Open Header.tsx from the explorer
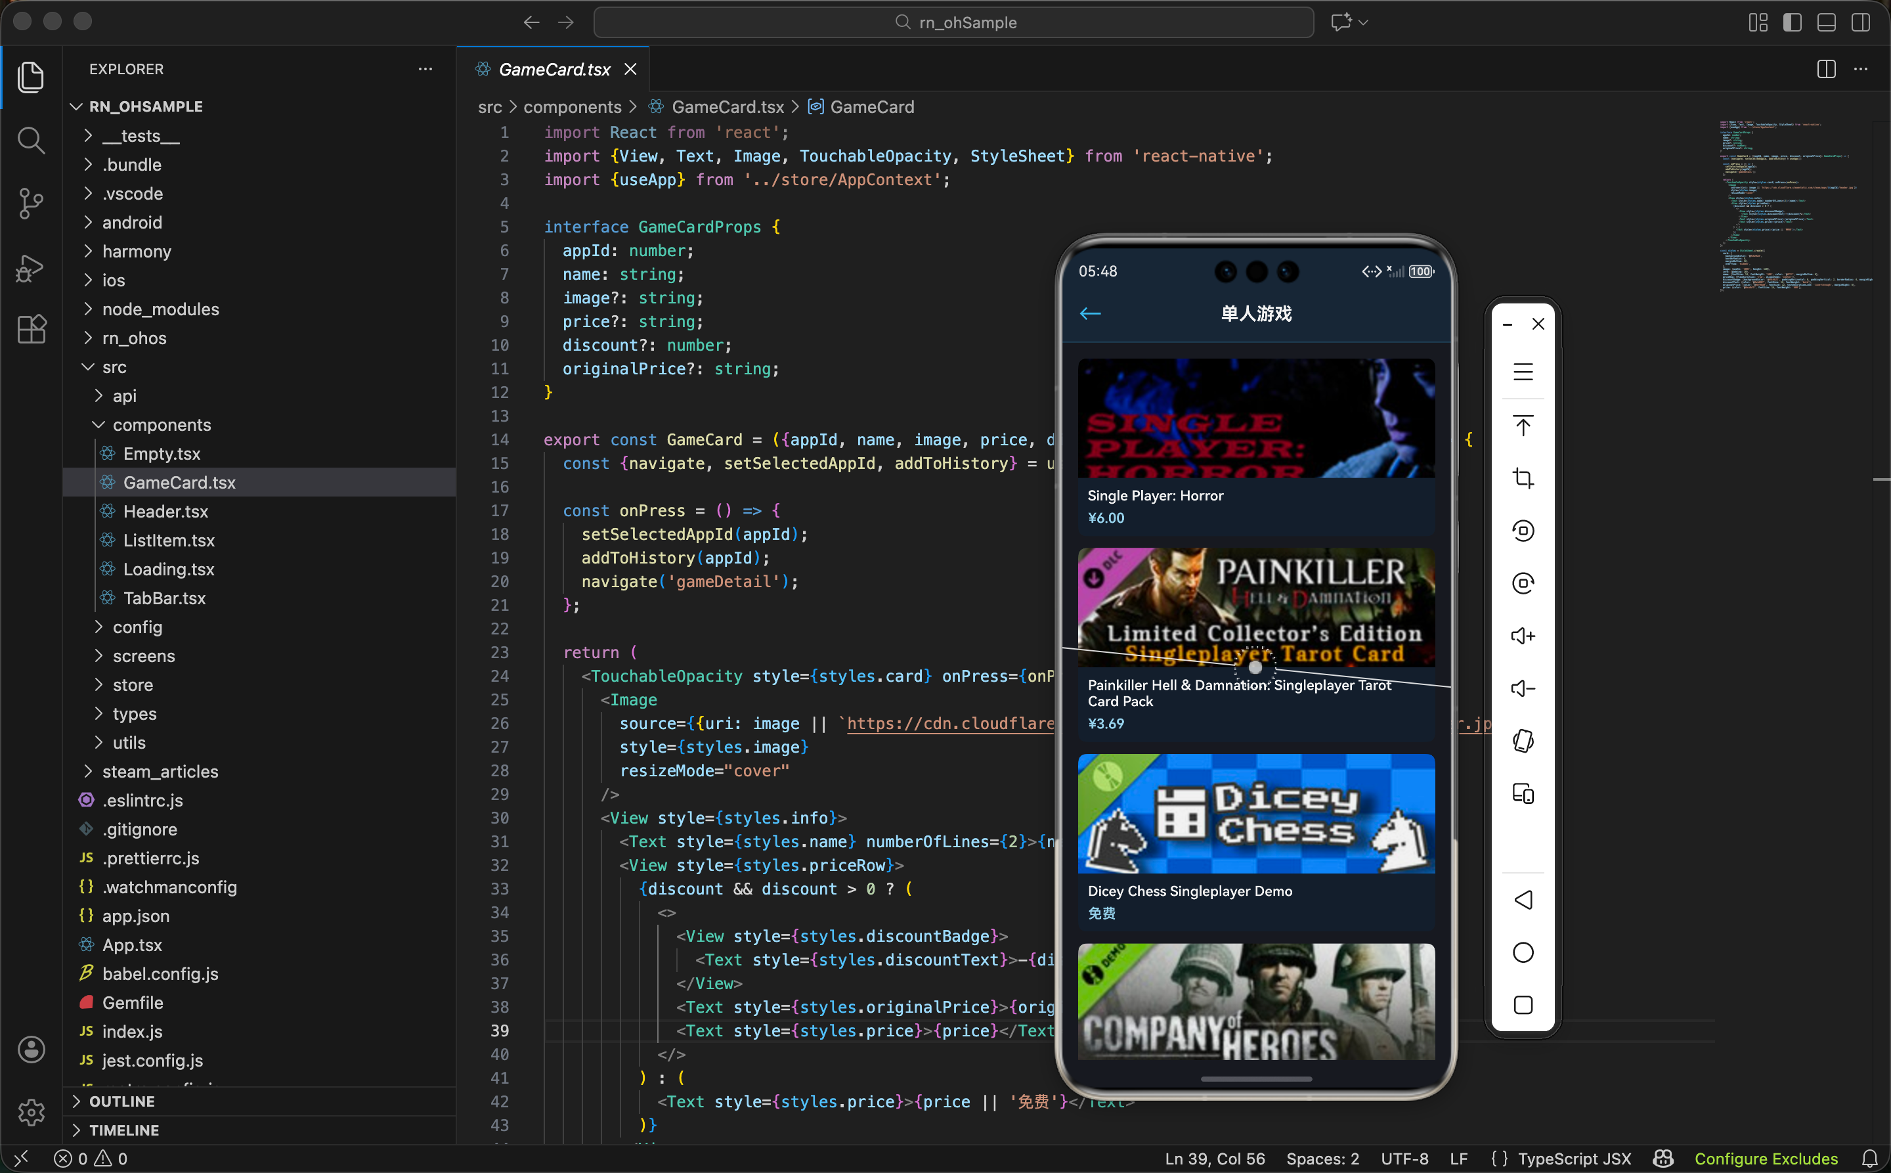This screenshot has height=1173, width=1891. pos(165,511)
